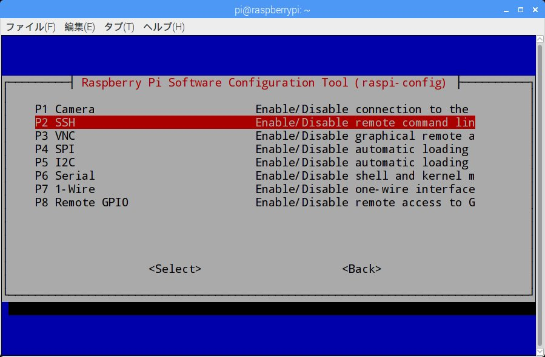The image size is (545, 357).
Task: Click the terminal scrollbar down arrow
Action: [x=540, y=352]
